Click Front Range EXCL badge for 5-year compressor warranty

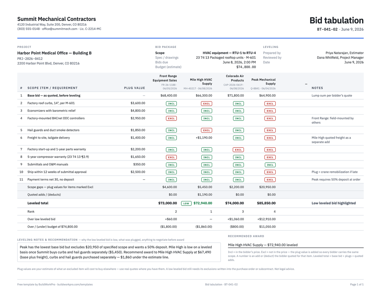(x=171, y=157)
